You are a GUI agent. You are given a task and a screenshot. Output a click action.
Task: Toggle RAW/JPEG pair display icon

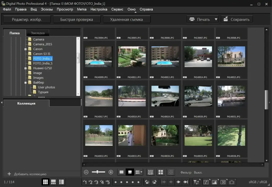tap(150, 172)
